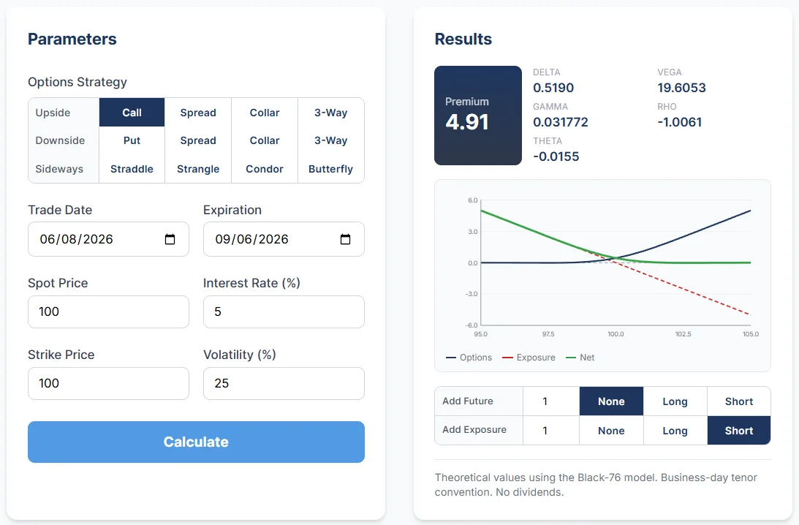Focus the Volatility (%) input

click(284, 383)
